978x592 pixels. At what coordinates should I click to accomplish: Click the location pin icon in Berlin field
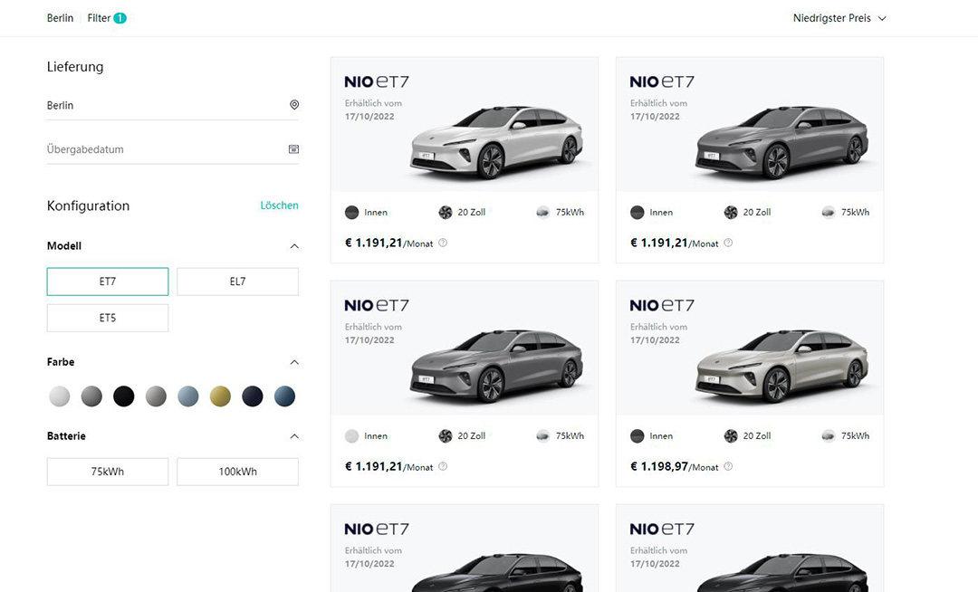[294, 105]
